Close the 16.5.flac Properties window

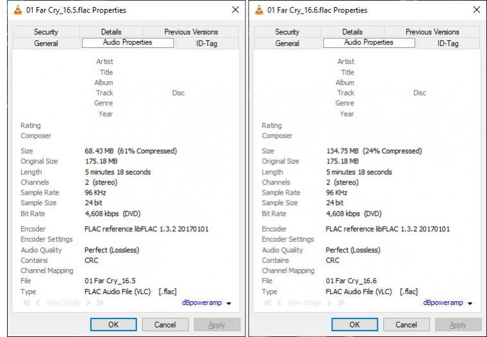tap(235, 10)
